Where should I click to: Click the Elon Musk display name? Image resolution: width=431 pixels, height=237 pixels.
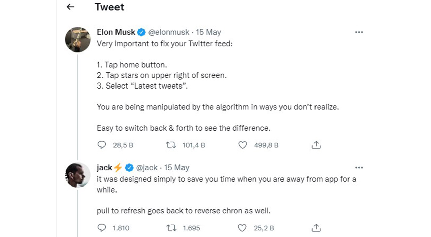116,32
